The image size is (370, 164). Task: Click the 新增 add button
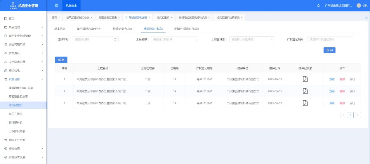(61, 60)
